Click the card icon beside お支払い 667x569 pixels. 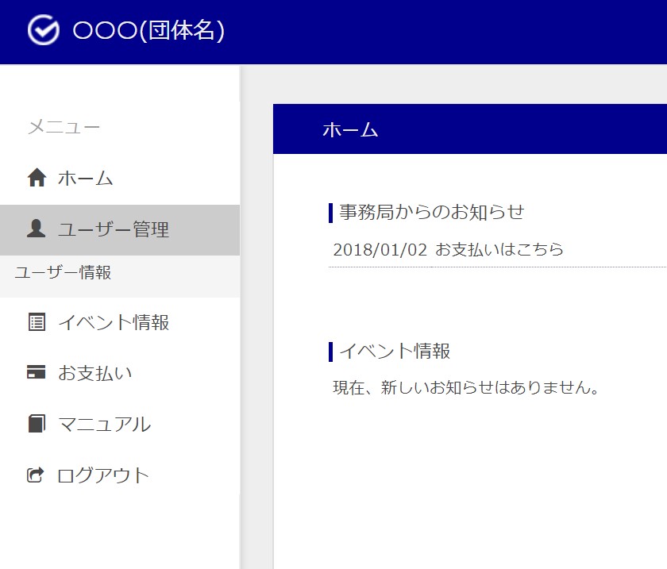36,373
